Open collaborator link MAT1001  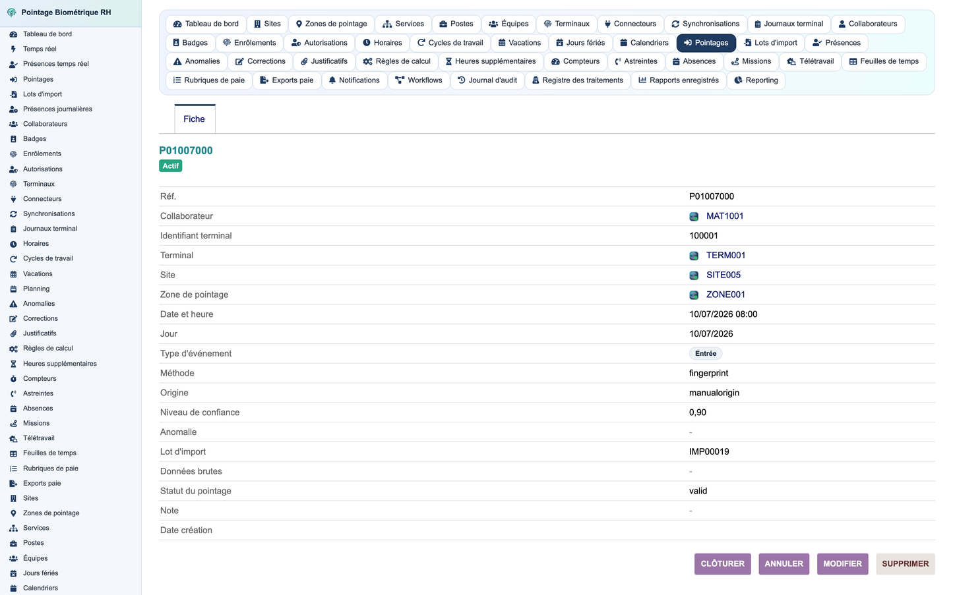[x=725, y=216]
